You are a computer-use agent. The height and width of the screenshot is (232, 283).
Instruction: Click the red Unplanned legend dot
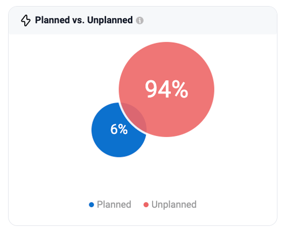(x=146, y=205)
